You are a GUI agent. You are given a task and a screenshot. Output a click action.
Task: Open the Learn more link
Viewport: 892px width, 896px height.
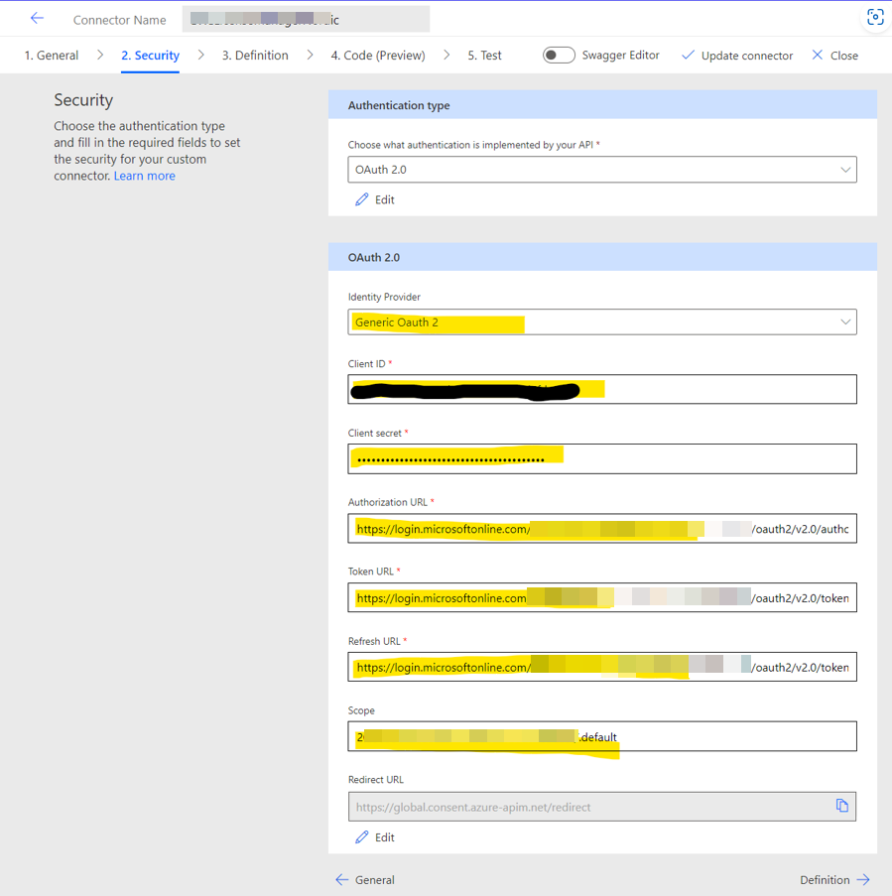[x=144, y=175]
